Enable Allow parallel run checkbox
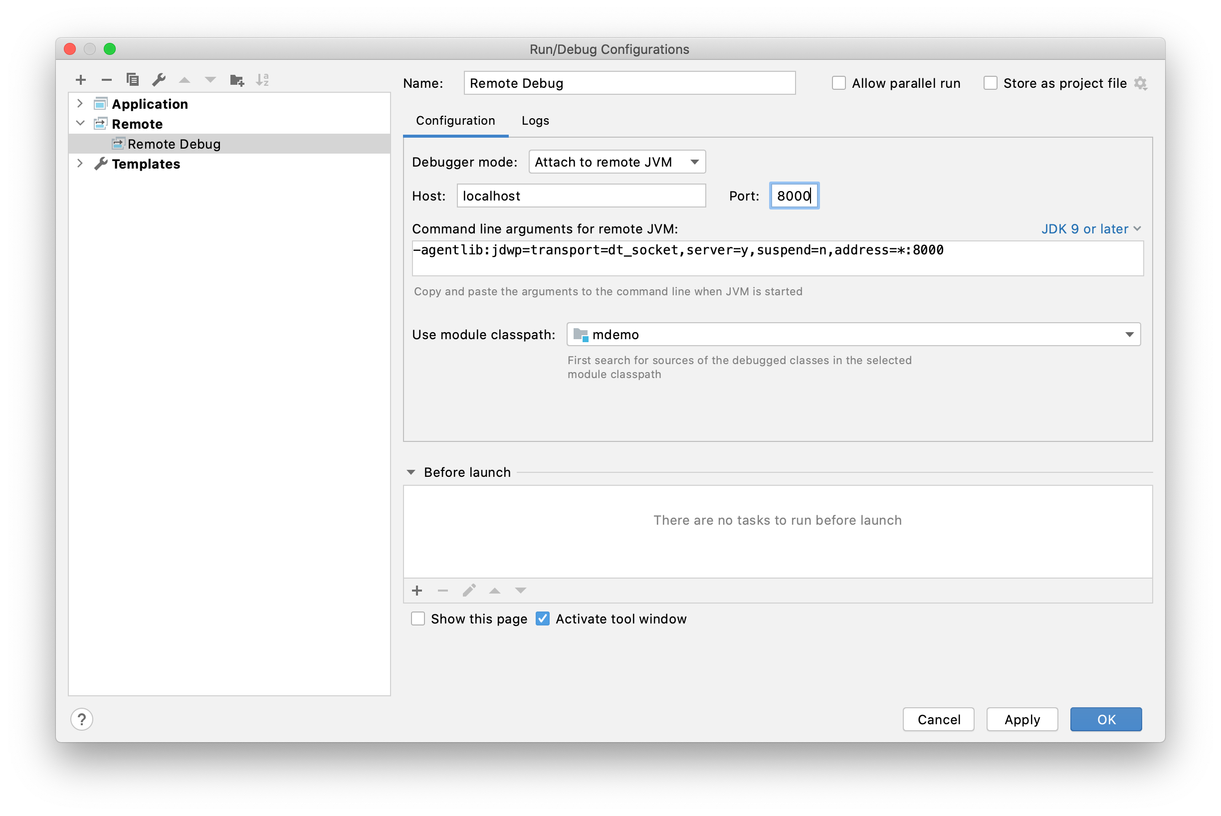Screen dimensions: 1221x816 click(x=838, y=83)
